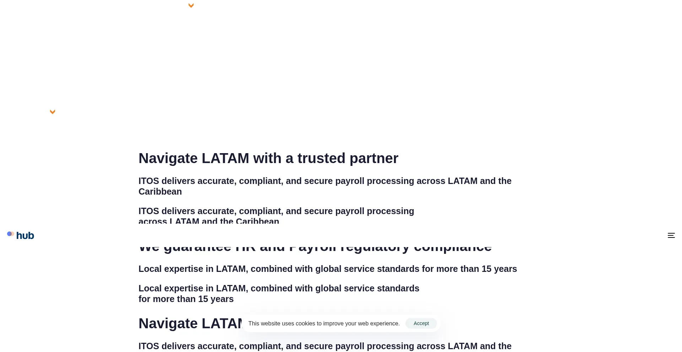
Task: Accept the website cookies
Action: 421,323
